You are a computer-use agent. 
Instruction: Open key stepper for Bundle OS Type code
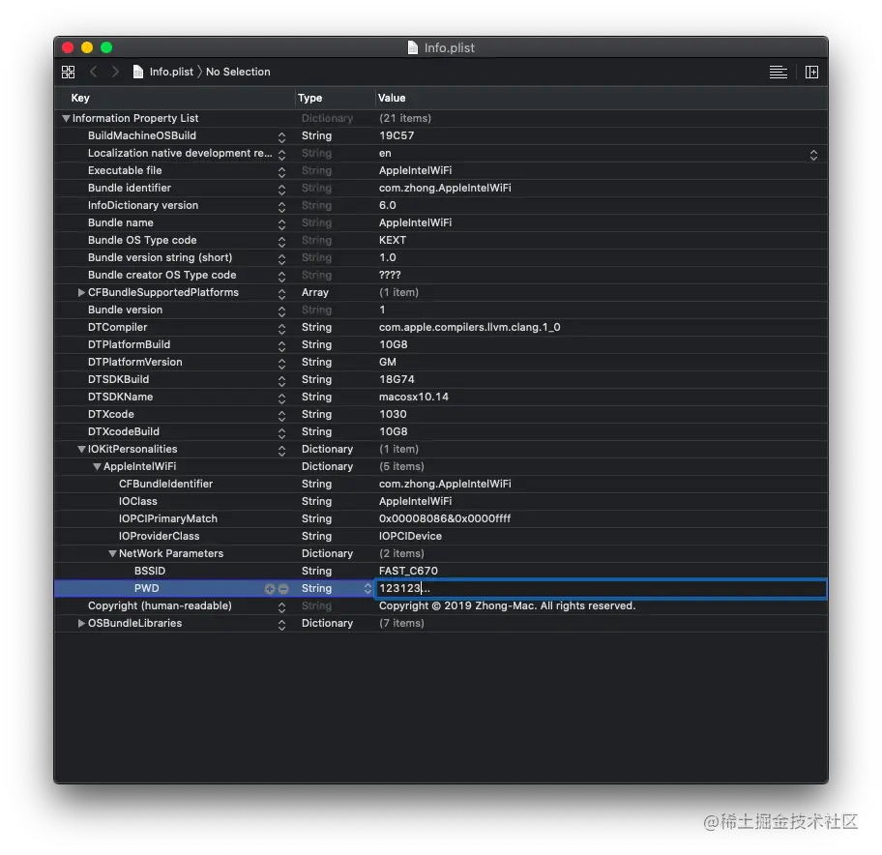tap(281, 242)
